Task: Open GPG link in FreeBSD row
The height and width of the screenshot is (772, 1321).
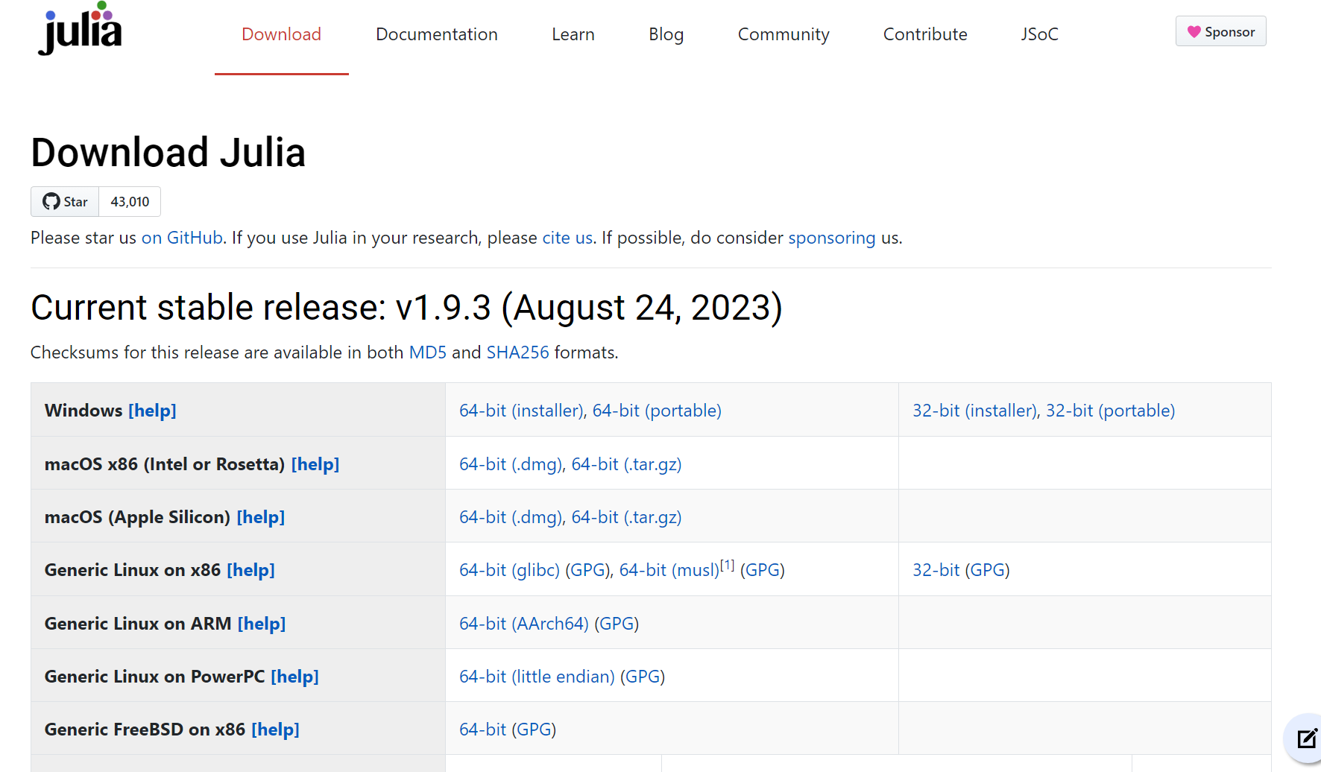Action: click(x=534, y=730)
